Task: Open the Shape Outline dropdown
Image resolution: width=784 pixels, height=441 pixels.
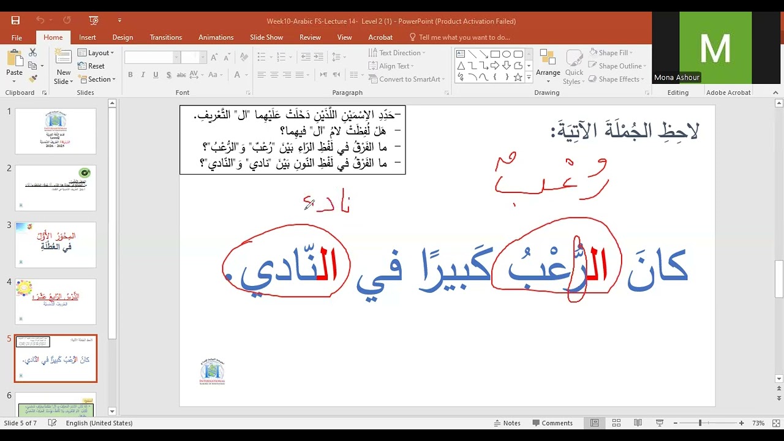Action: [x=618, y=66]
